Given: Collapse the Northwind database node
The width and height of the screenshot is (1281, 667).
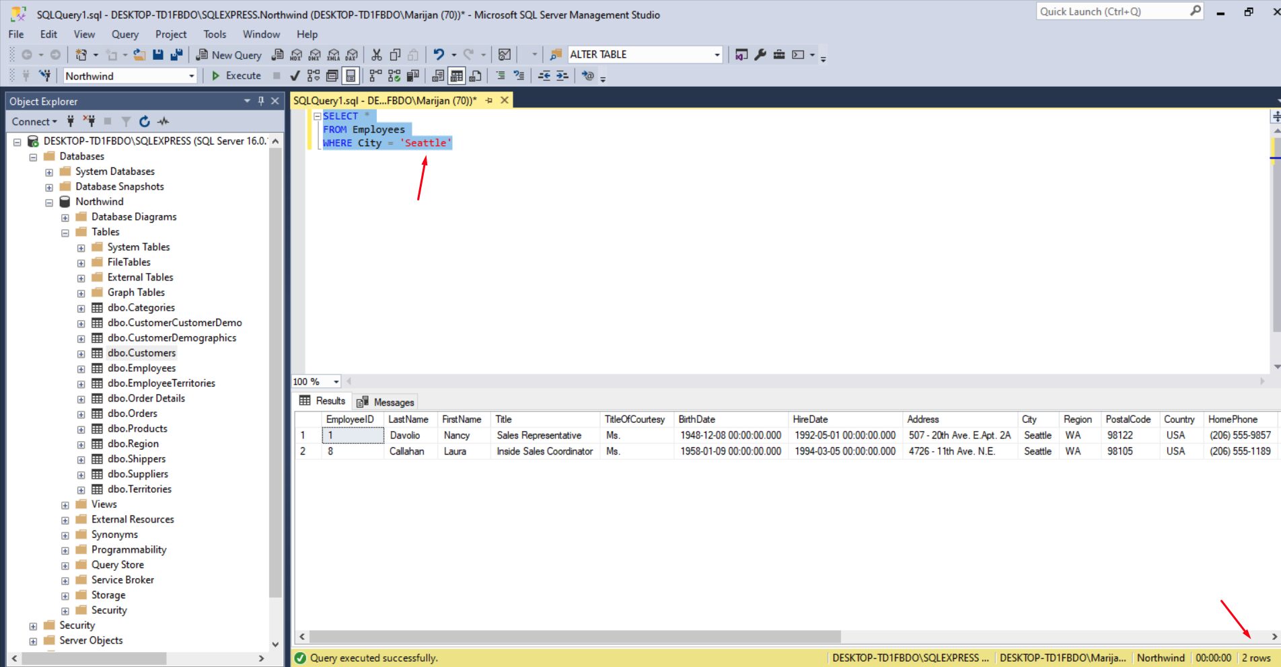Looking at the screenshot, I should click(49, 202).
